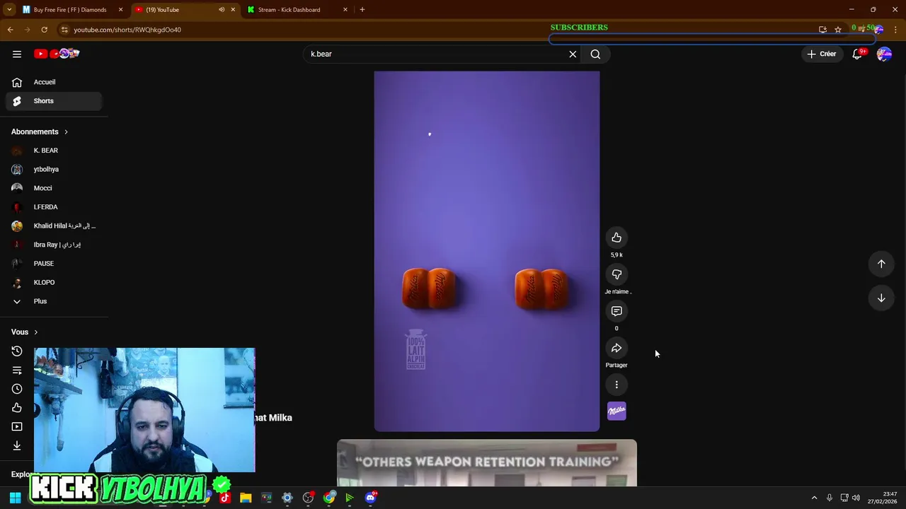Open the YouTube account avatar menu
The height and width of the screenshot is (509, 906).
[x=884, y=54]
